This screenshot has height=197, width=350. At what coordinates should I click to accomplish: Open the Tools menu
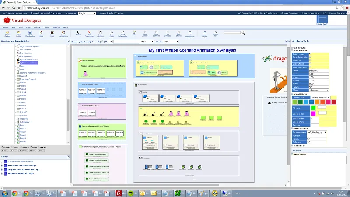pyautogui.click(x=46, y=27)
